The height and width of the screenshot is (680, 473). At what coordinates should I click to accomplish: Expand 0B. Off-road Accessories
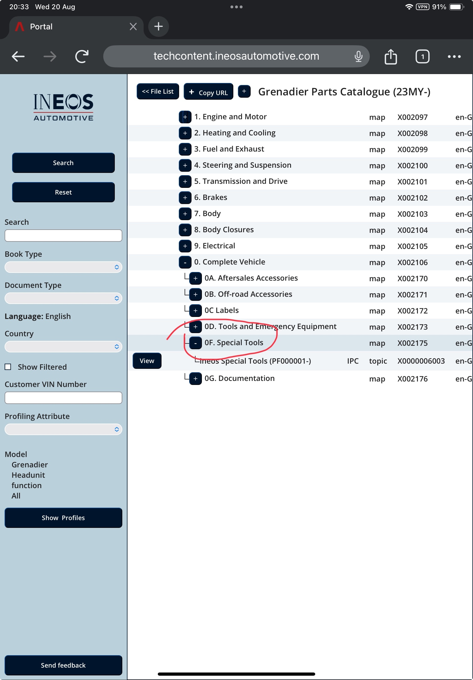195,294
